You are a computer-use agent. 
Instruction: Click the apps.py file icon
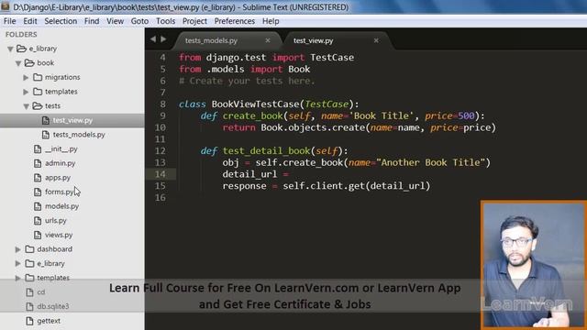pyautogui.click(x=38, y=177)
